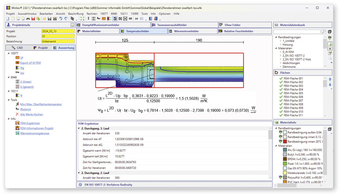Click the blue down arrow beside Flächen list
Image resolution: width=341 pixels, height=196 pixels.
[330, 85]
